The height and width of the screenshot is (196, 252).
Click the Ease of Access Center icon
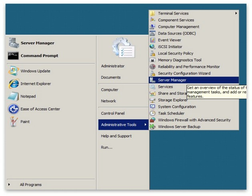(13, 109)
